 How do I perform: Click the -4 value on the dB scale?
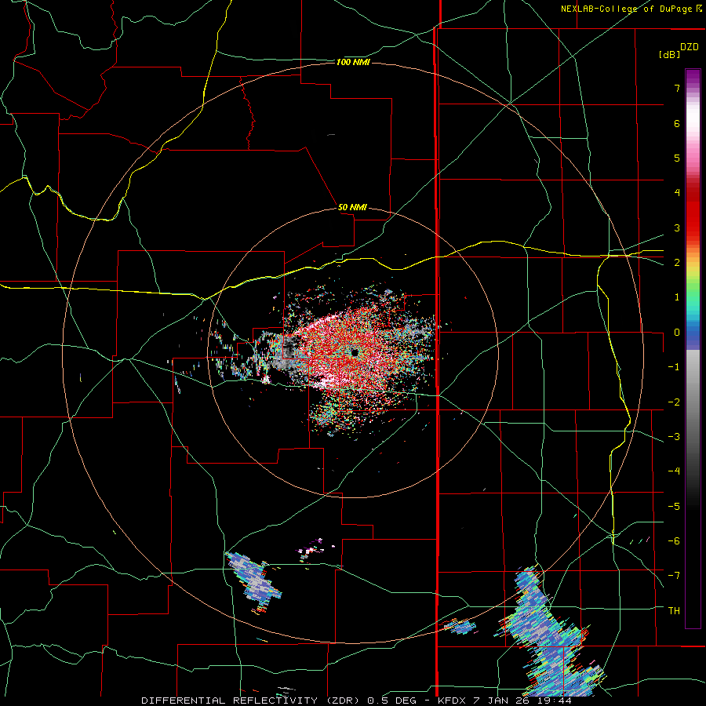[674, 471]
